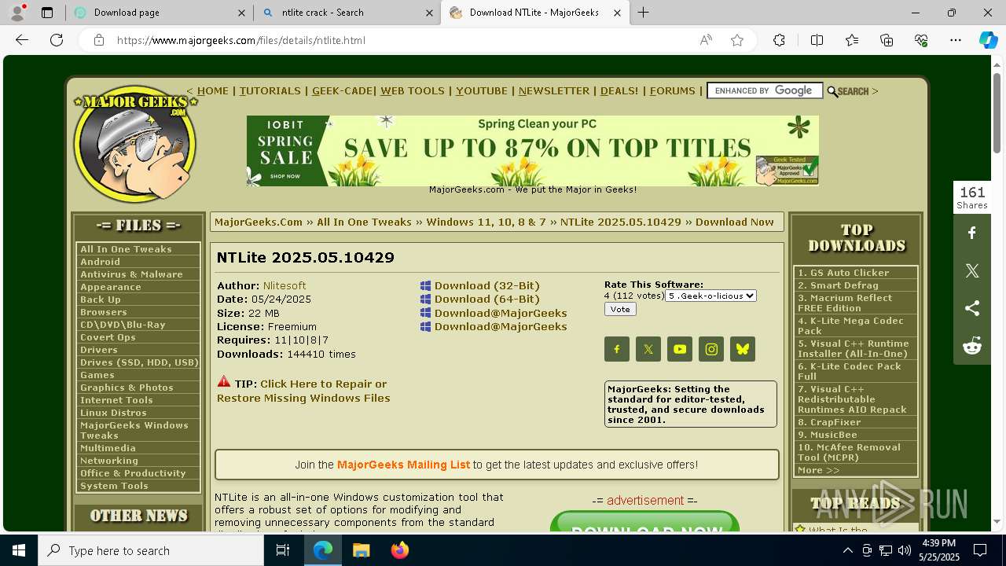Open the Extensions puzzle icon

[779, 40]
